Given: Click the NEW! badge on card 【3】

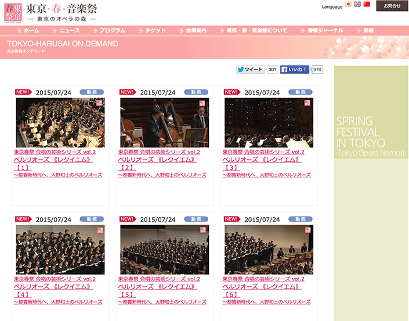Looking at the screenshot, I should (232, 92).
